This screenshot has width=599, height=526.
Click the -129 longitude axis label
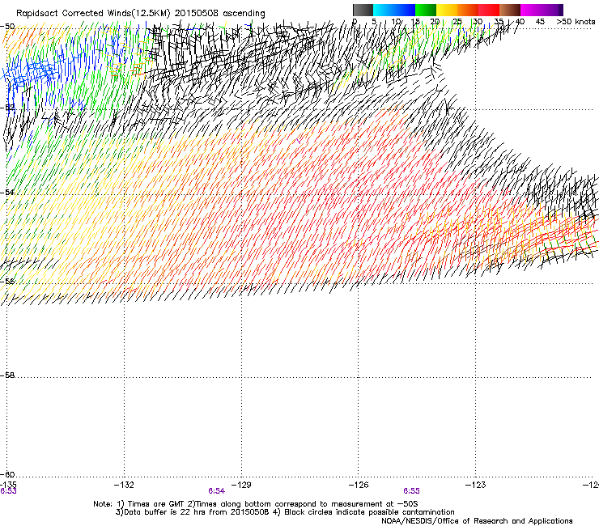point(241,485)
